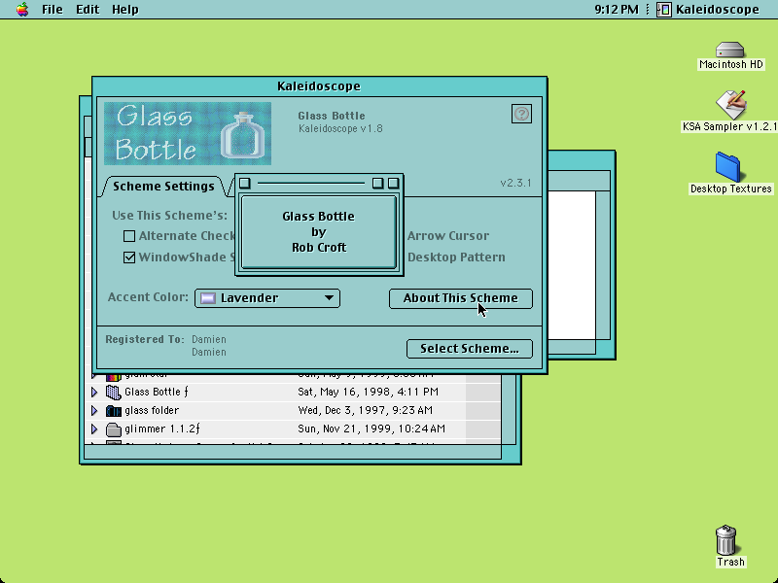Open the Apple menu
The image size is (778, 583).
(x=22, y=10)
